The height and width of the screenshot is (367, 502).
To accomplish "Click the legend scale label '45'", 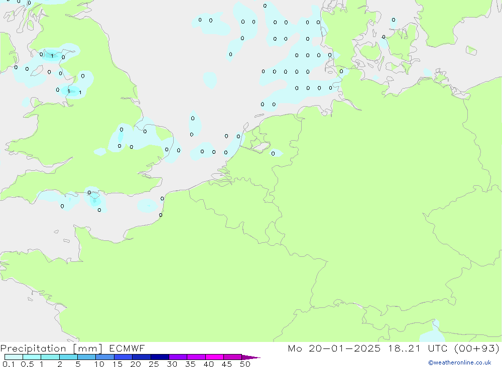I will point(227,364).
